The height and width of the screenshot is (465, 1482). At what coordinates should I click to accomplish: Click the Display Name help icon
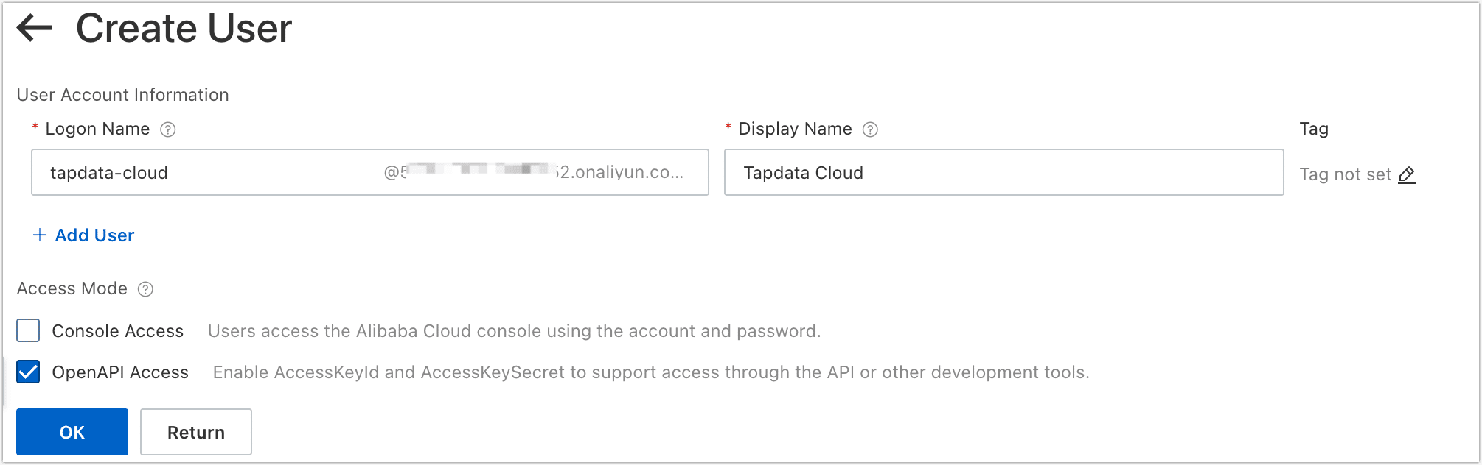[870, 129]
